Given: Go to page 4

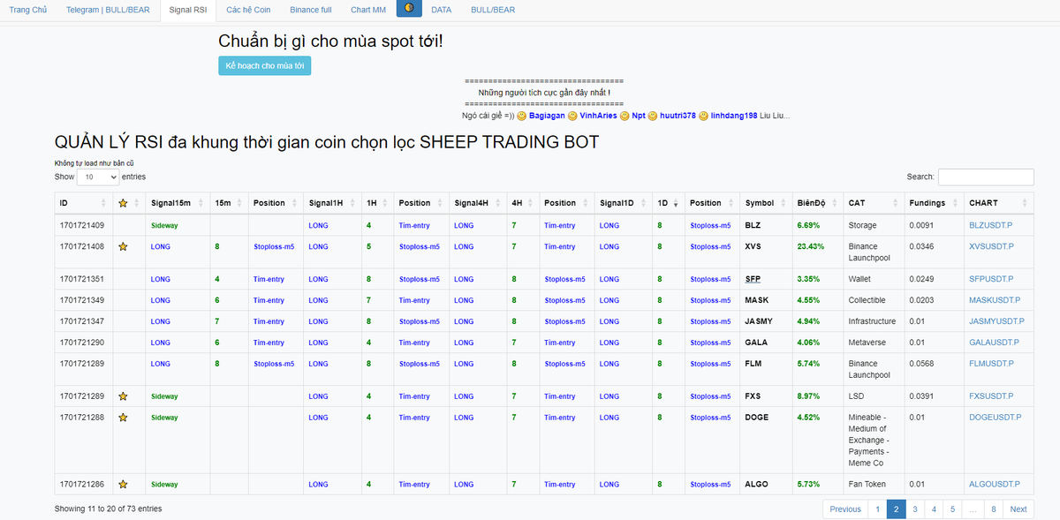Looking at the screenshot, I should [934, 509].
